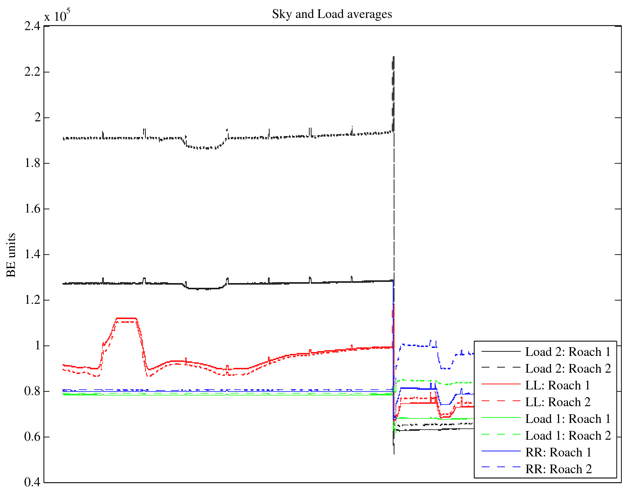Click the red plateau peak of LL curve
This screenshot has height=494, width=630.
tap(126, 318)
